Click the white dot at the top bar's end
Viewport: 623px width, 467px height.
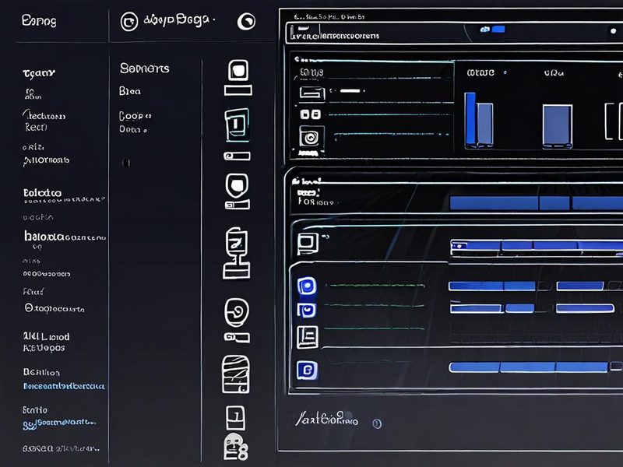click(613, 31)
